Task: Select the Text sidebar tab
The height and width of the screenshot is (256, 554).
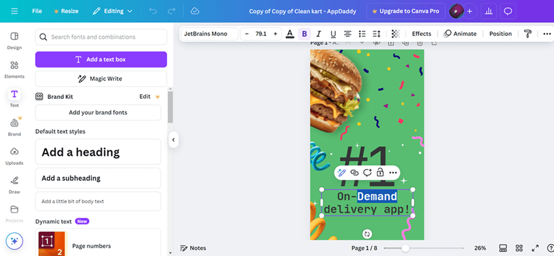Action: (14, 98)
